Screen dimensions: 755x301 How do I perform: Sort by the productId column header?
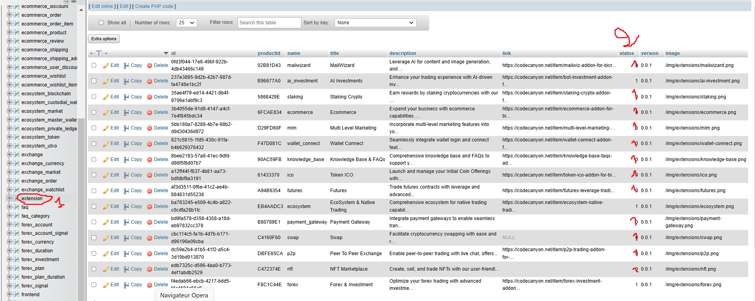click(x=269, y=53)
